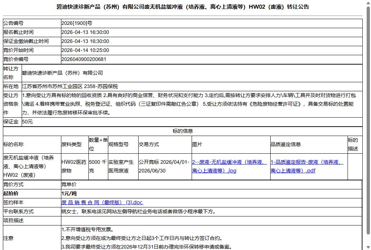Click the 竞价开始时间 label
371x250 pixels.
(18, 50)
